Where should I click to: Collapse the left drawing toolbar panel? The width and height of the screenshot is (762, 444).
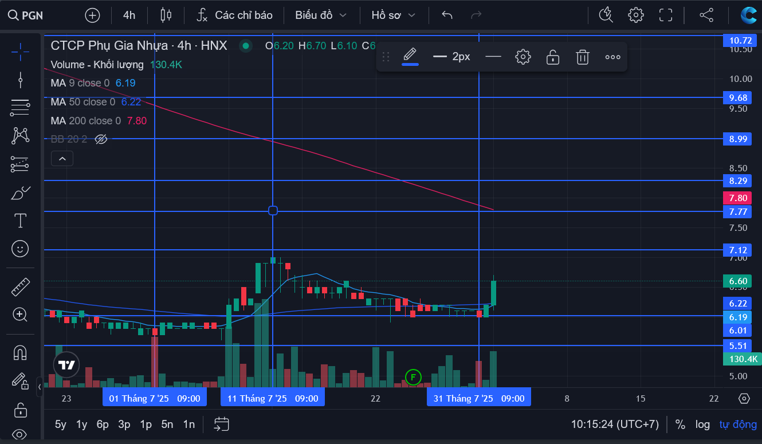pos(40,387)
